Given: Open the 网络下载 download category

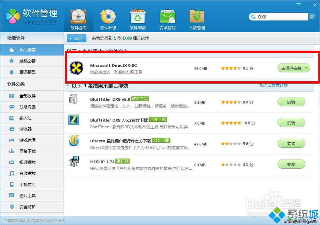Looking at the screenshot, I should point(32,151).
